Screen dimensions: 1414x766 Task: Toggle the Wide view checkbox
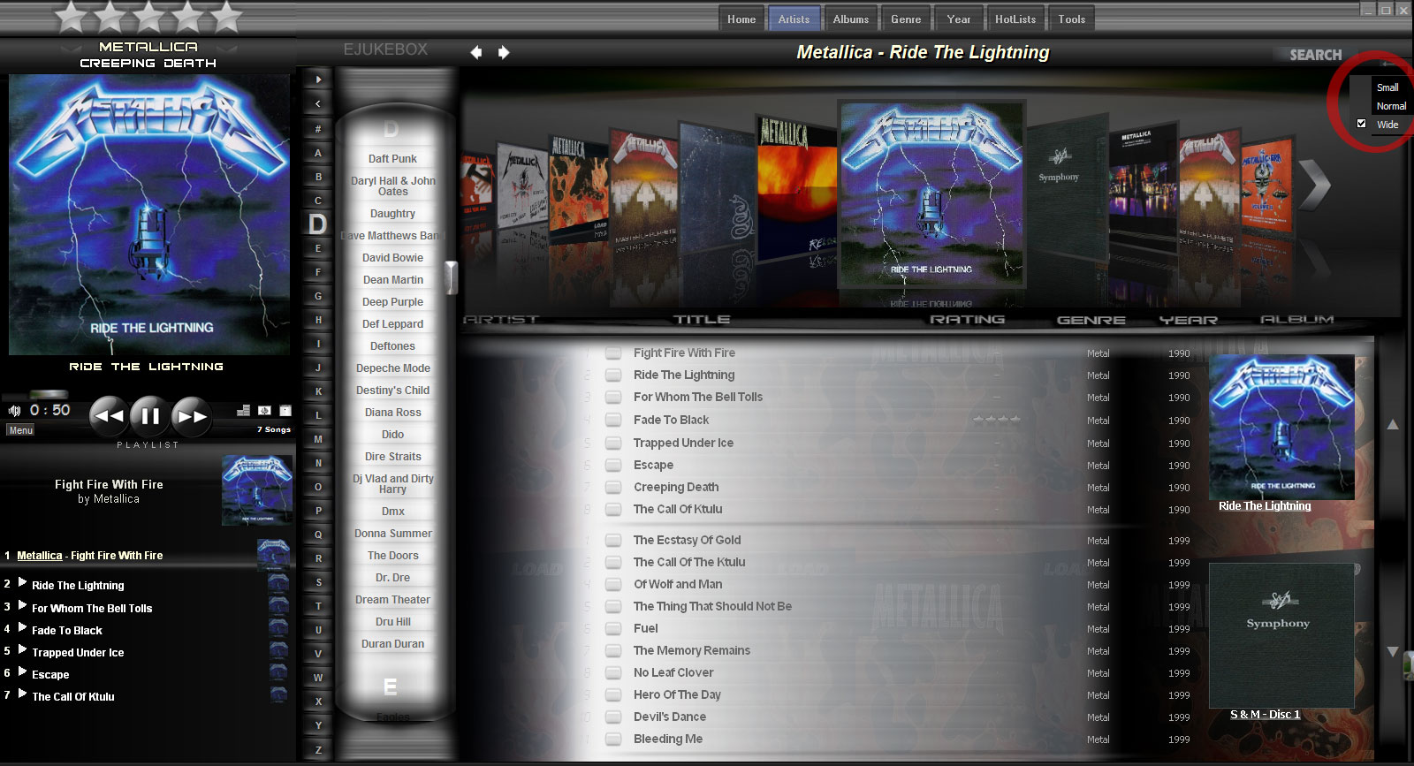click(1361, 124)
